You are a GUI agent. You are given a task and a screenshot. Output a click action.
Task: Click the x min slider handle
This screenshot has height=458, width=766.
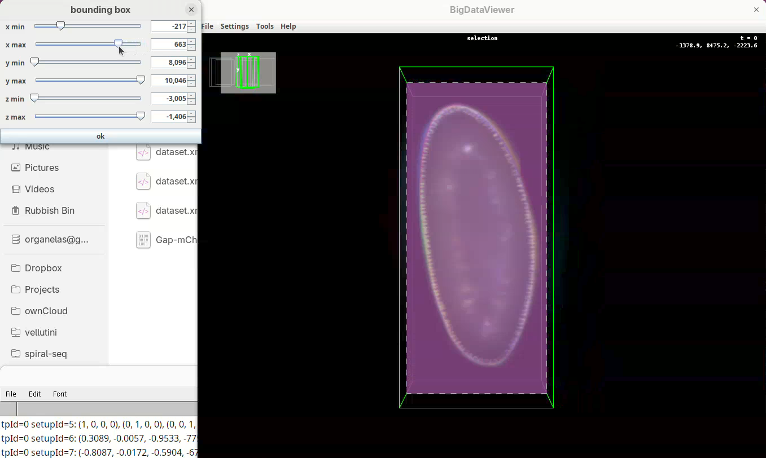pos(60,26)
